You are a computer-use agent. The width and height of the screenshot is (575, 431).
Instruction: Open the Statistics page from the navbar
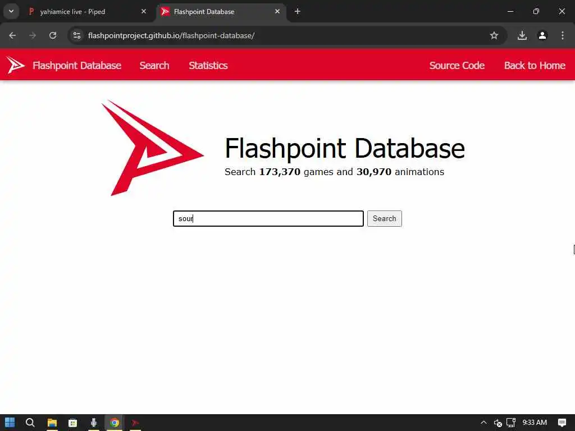(208, 65)
